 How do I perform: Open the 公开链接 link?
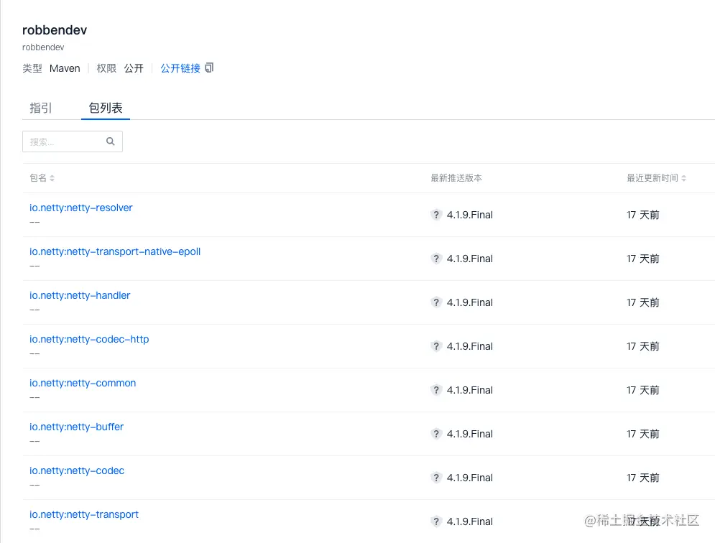pyautogui.click(x=180, y=68)
